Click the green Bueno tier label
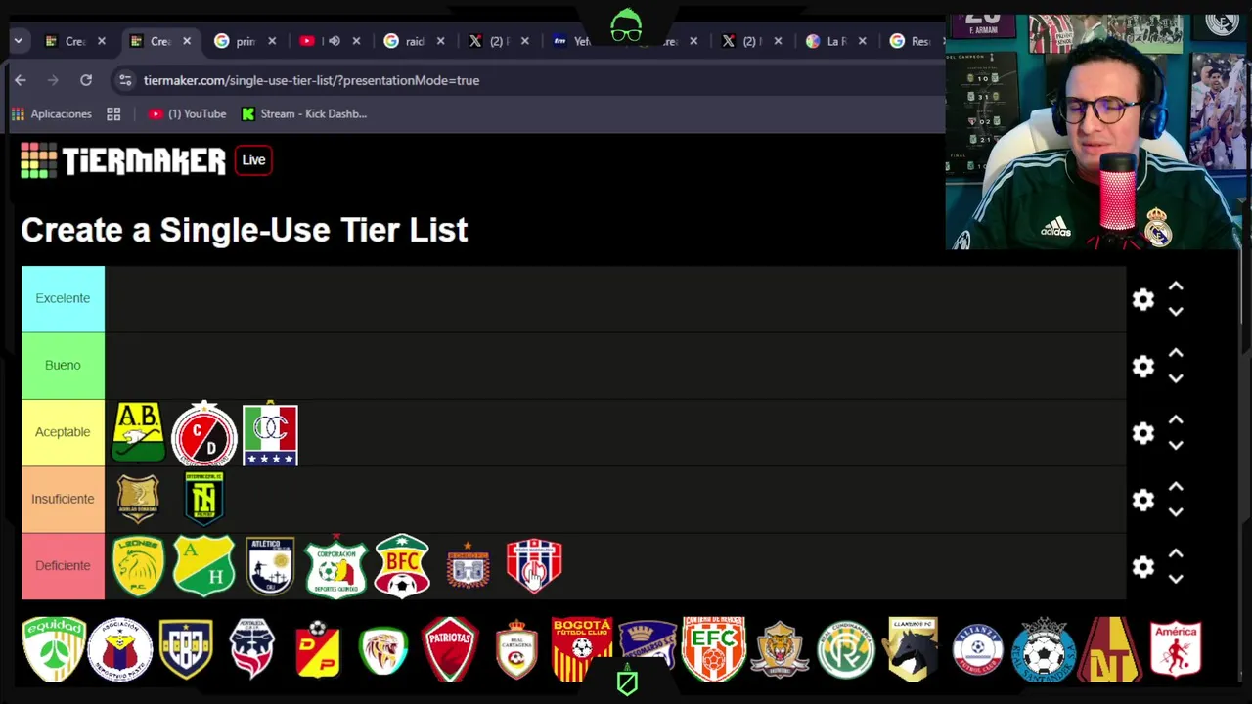 pos(63,365)
